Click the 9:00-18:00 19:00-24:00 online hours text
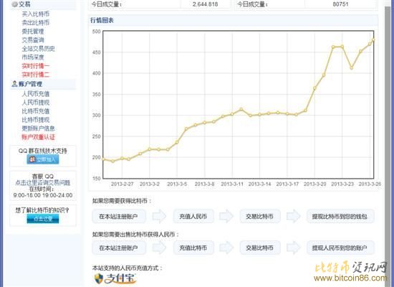Screen dimensions: 394x287 pos(43,195)
